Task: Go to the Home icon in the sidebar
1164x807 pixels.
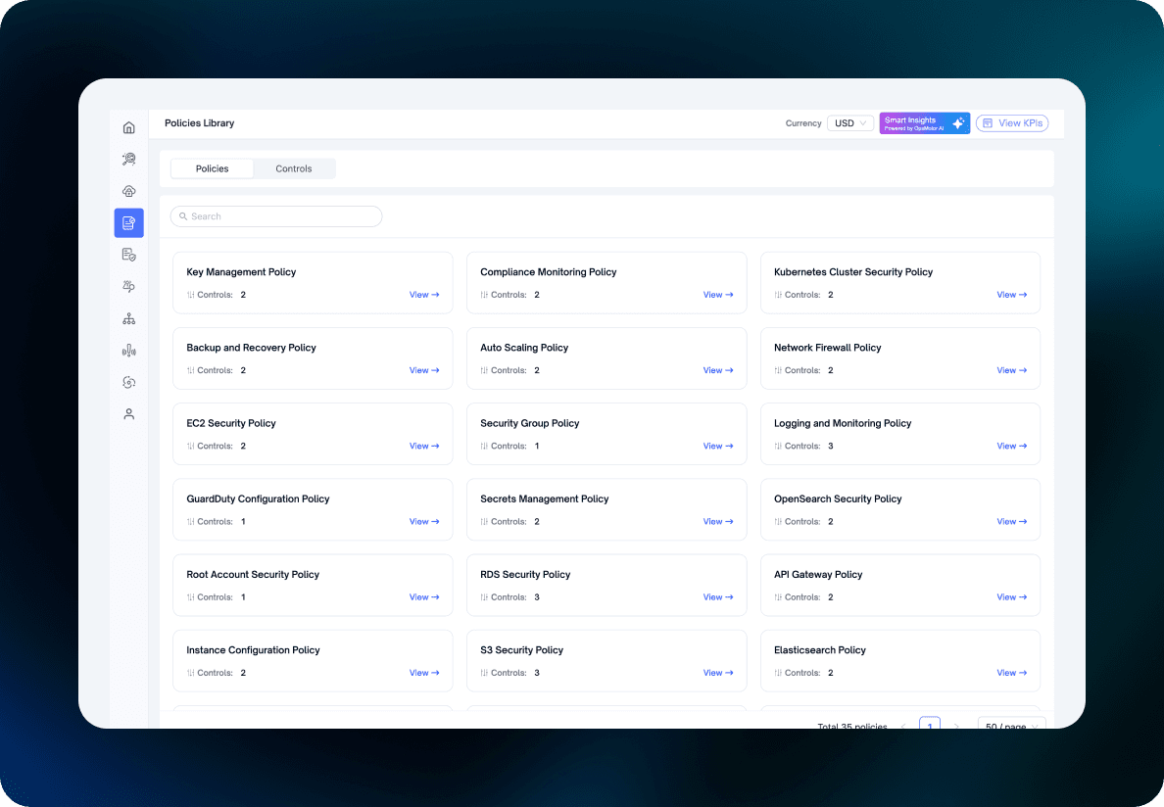Action: pos(129,127)
